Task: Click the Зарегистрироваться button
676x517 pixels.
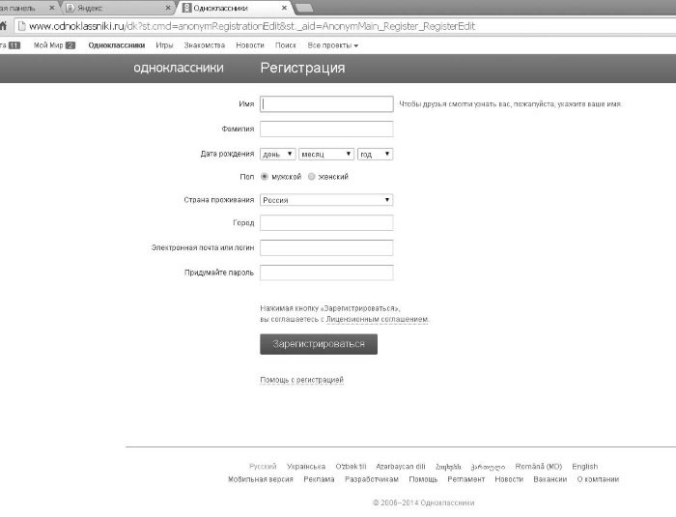Action: tap(319, 344)
